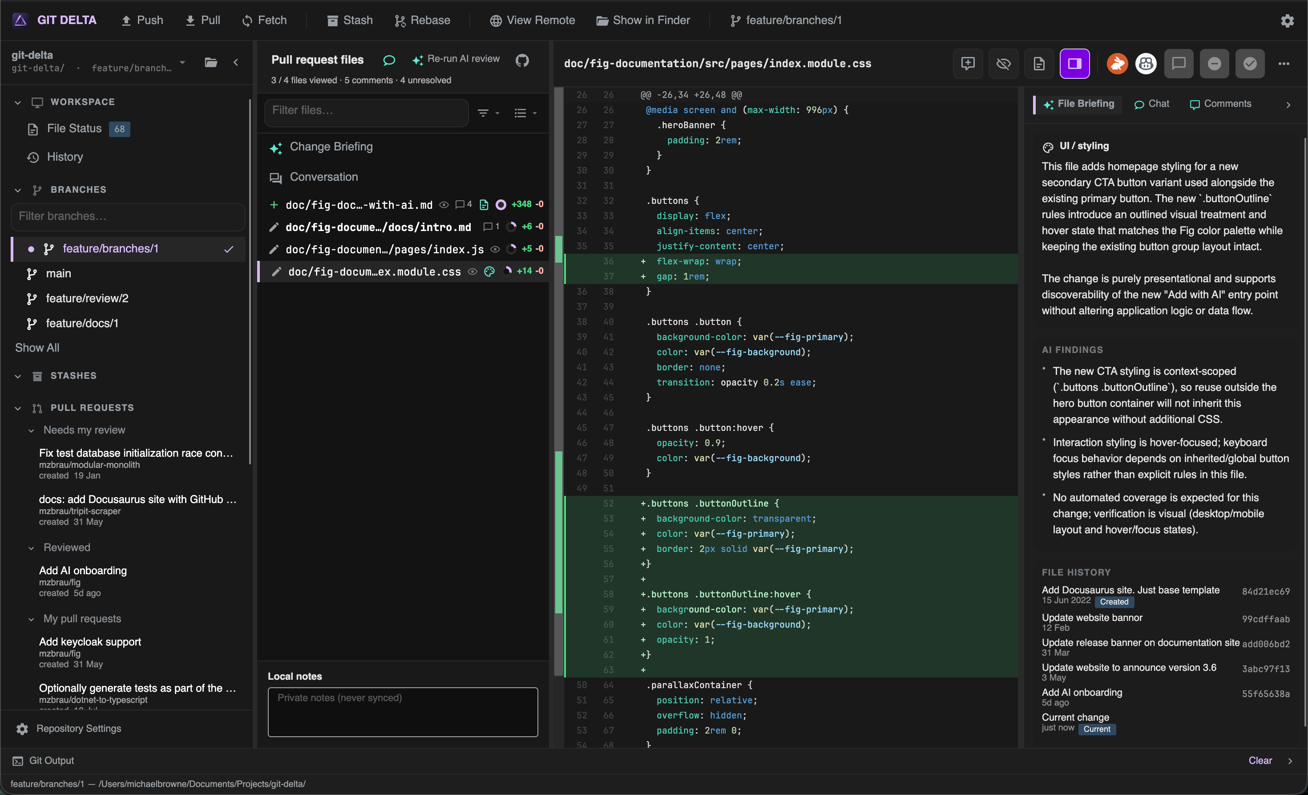
Task: Collapse the left sidebar chevron
Action: (x=236, y=62)
